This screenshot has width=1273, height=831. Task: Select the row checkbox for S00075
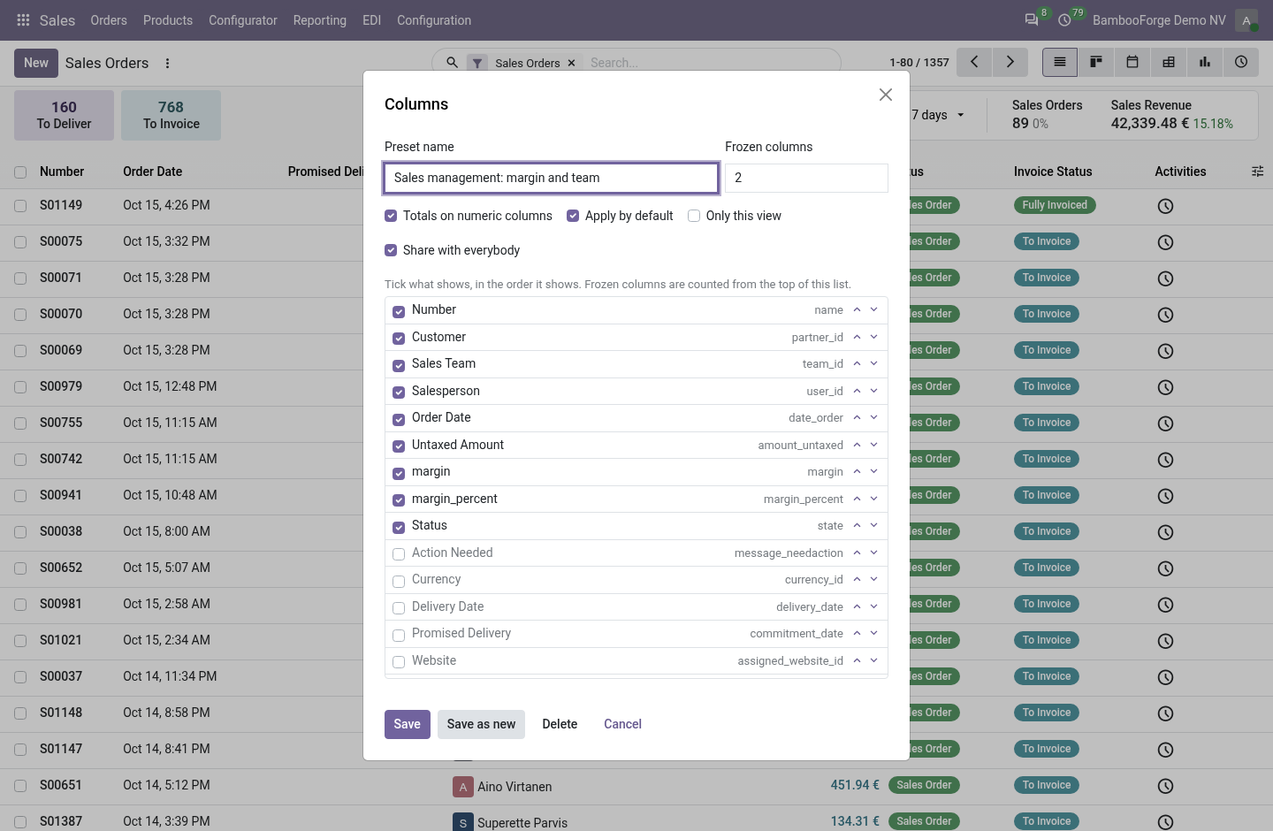(x=20, y=242)
